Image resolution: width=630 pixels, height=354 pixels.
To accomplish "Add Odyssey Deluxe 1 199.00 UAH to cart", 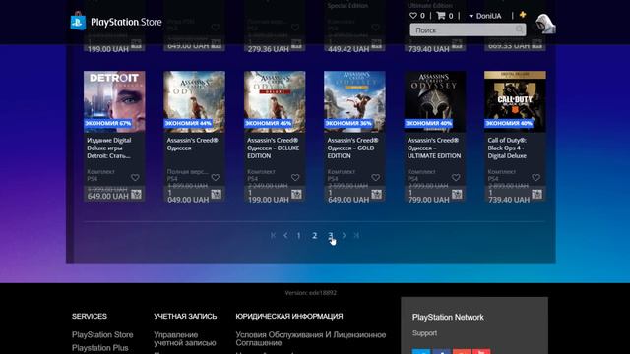I will [296, 195].
